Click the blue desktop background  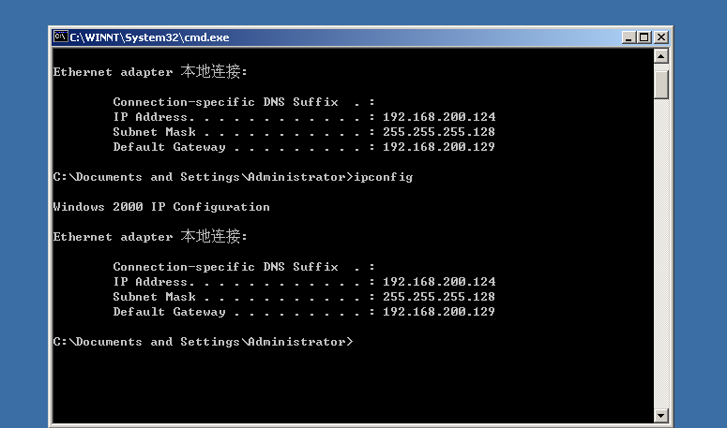point(699,187)
